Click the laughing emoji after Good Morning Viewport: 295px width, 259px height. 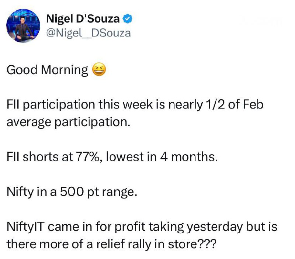click(98, 69)
